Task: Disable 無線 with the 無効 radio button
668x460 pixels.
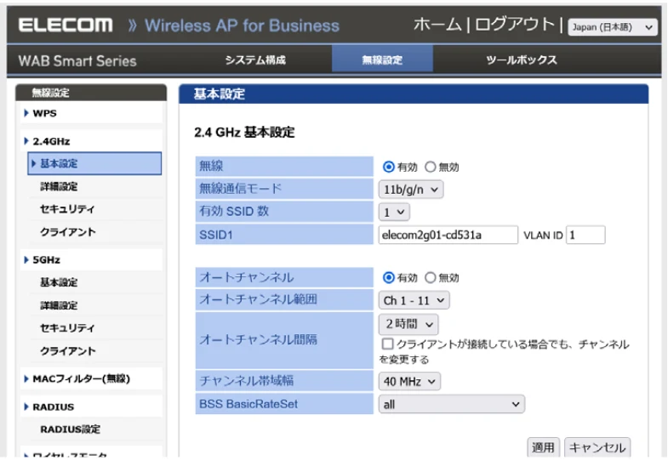Action: pos(431,167)
